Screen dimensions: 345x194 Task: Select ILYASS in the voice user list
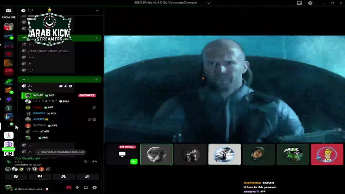pos(59,101)
